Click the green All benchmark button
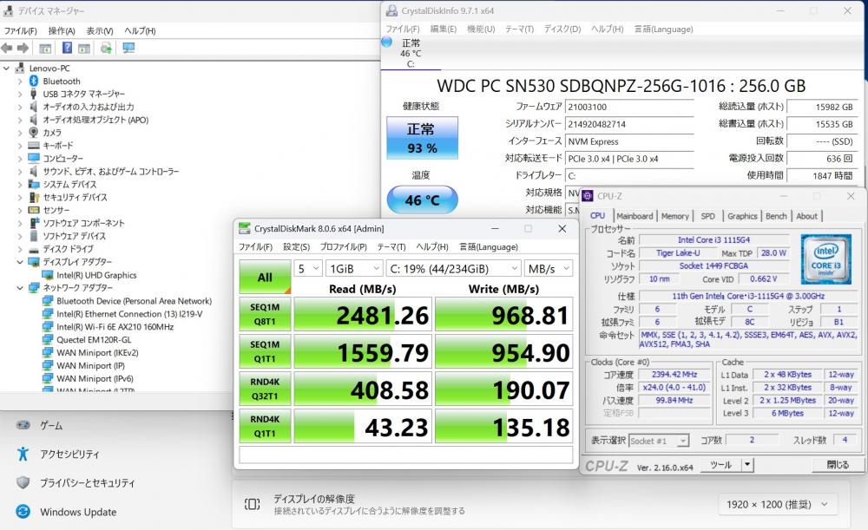The image size is (868, 530). coord(264,278)
